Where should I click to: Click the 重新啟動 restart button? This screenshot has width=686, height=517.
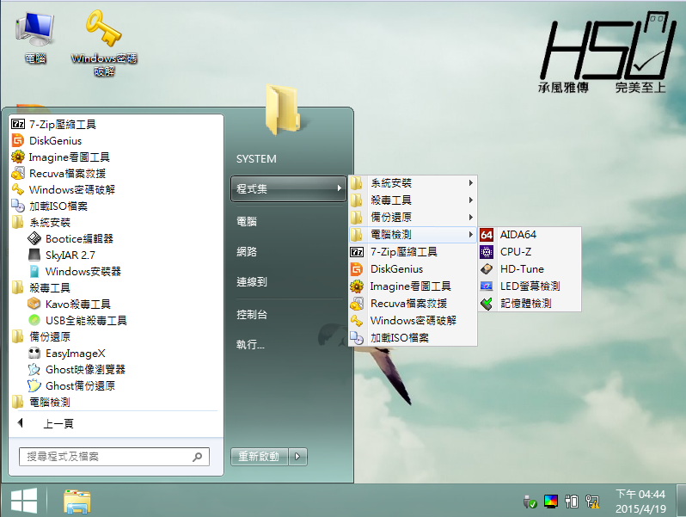coord(259,457)
